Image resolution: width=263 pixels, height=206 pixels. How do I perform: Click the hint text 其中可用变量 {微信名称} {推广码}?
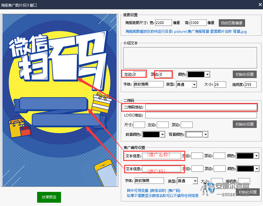(153, 190)
